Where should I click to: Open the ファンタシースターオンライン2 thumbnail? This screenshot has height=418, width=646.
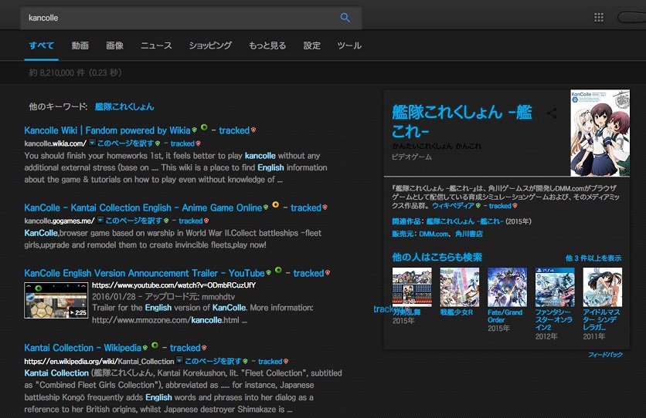click(x=555, y=288)
